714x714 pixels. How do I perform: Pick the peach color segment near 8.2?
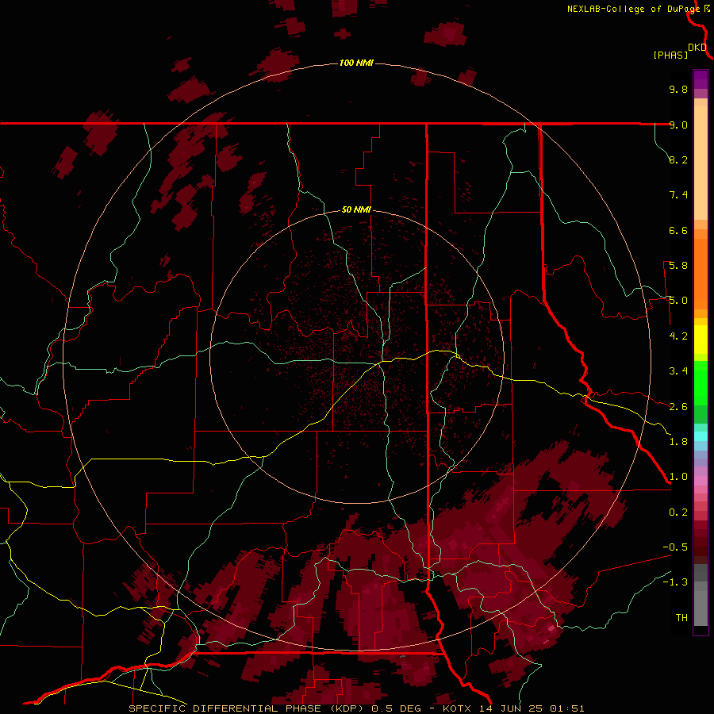[x=701, y=163]
